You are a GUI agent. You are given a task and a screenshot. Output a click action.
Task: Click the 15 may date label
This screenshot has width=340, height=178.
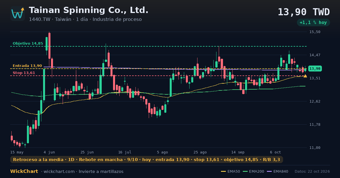(x=17, y=152)
